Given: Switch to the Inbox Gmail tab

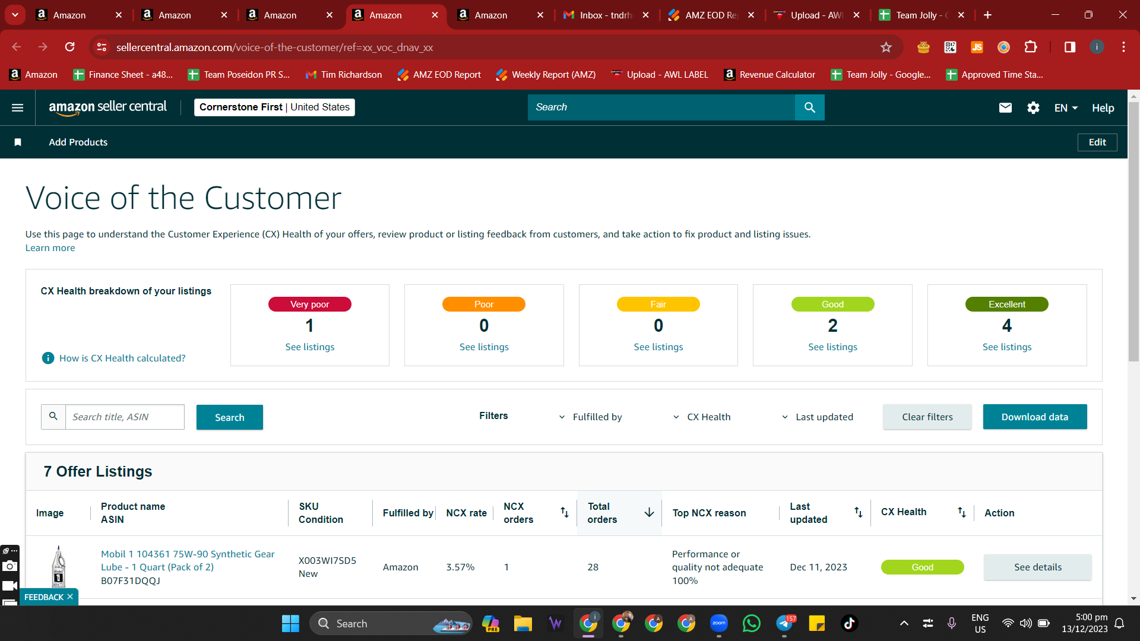Looking at the screenshot, I should (606, 15).
